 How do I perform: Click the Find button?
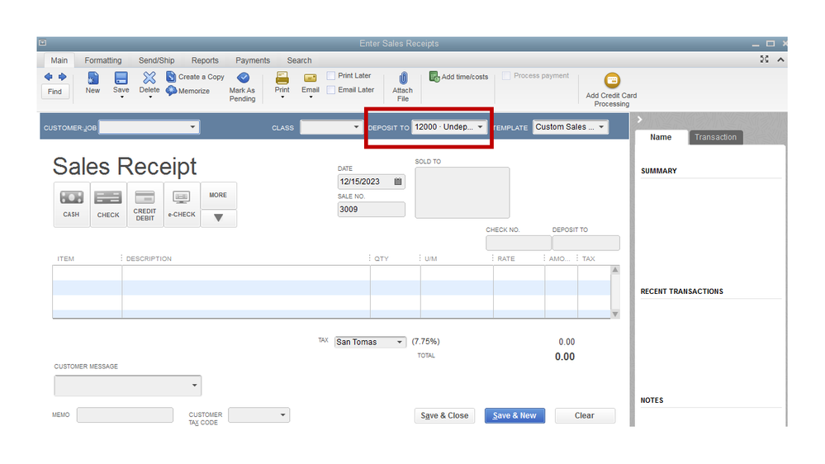(x=55, y=92)
